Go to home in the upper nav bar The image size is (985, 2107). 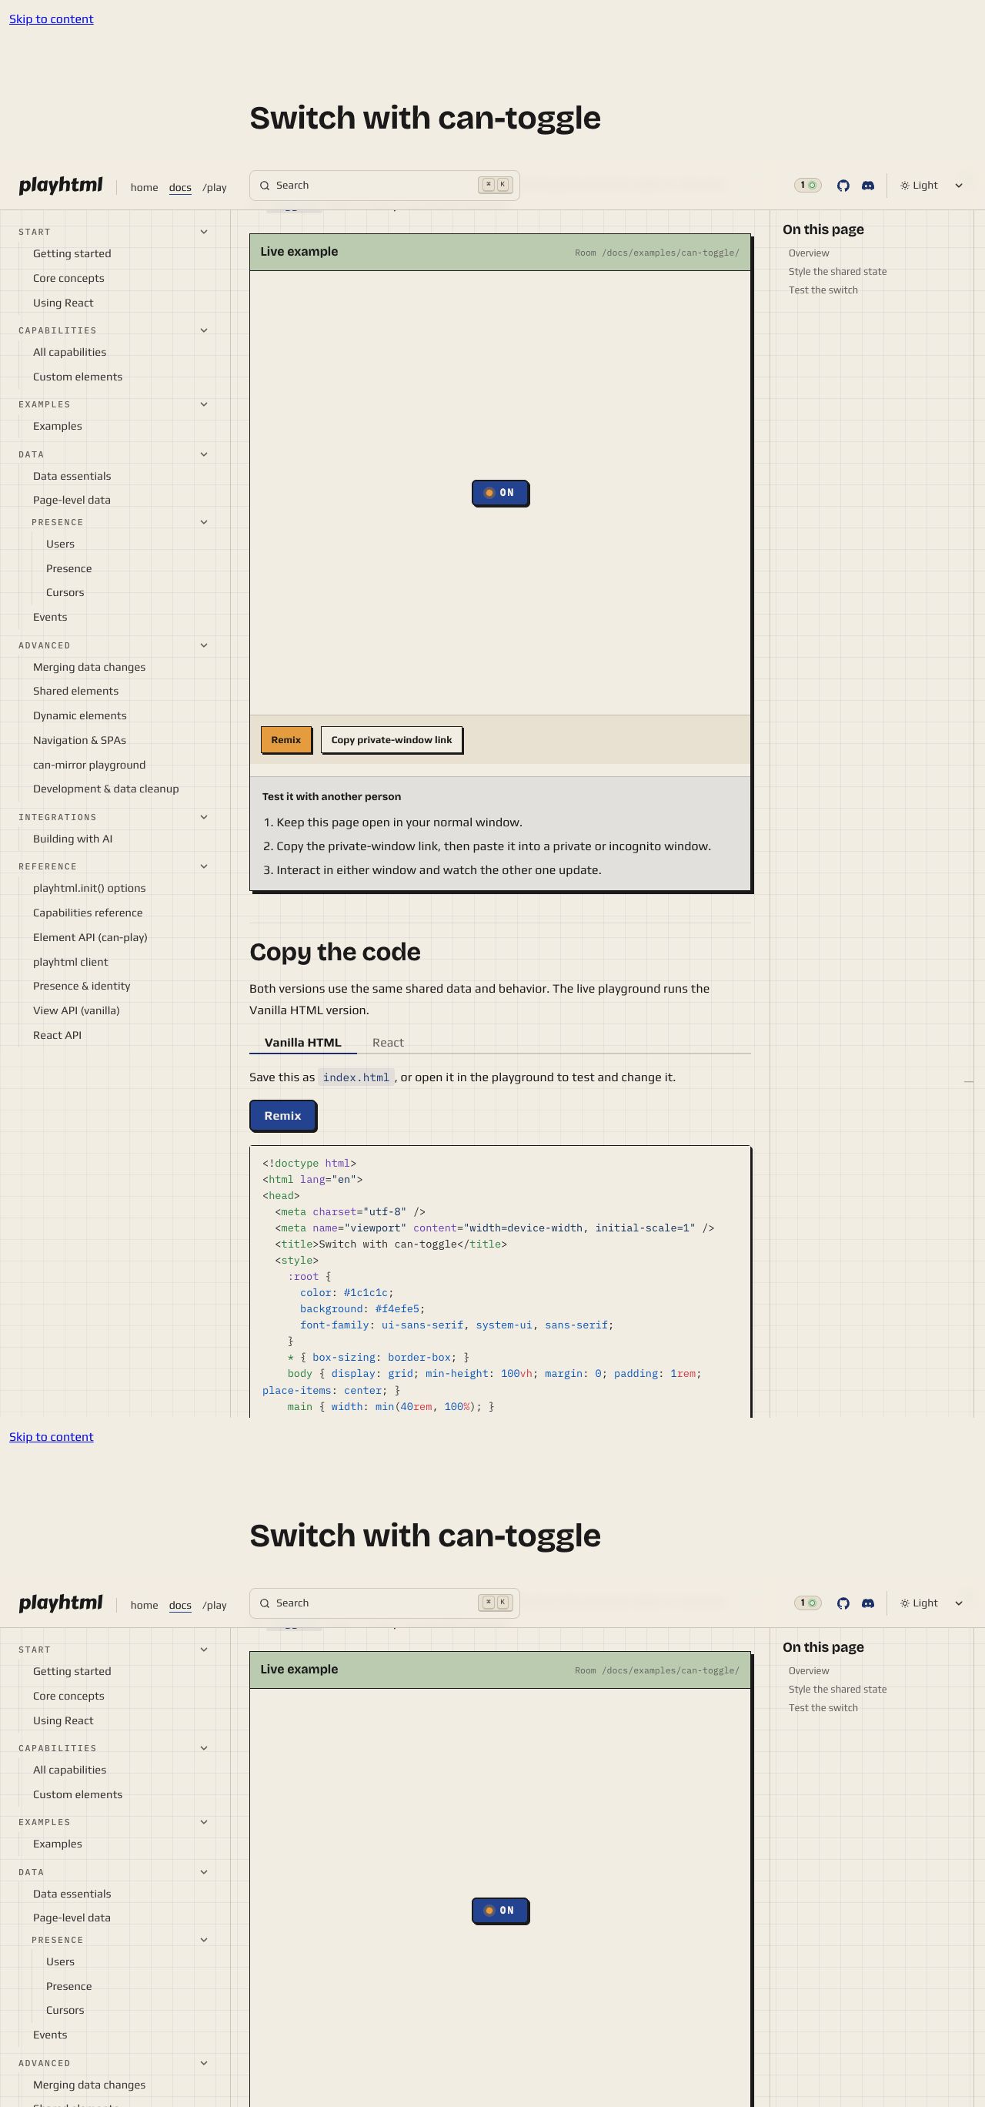(144, 187)
